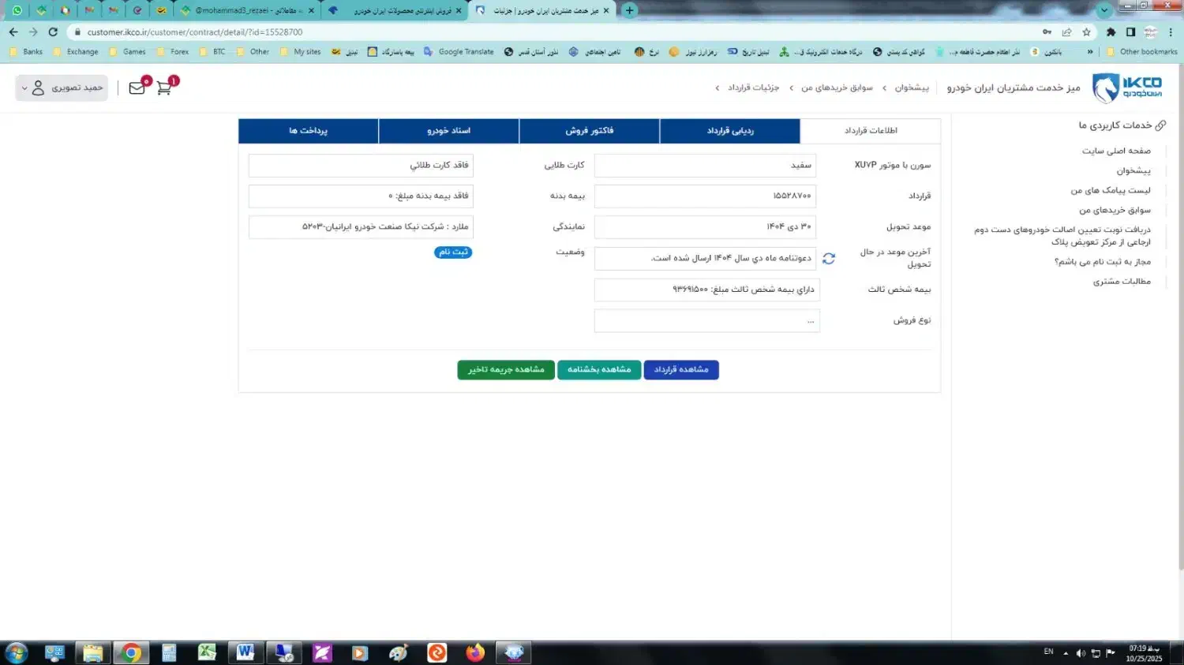
Task: Click the volume icon in the system tray
Action: 1082,653
